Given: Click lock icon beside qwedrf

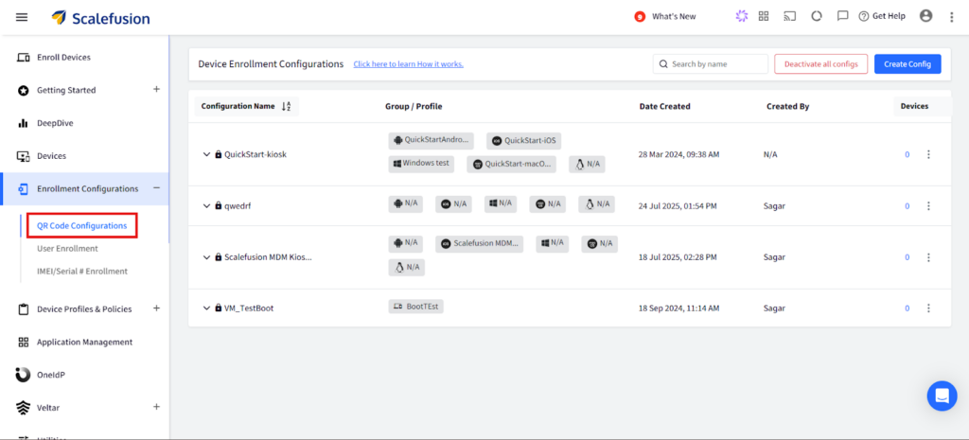Looking at the screenshot, I should click(x=219, y=205).
